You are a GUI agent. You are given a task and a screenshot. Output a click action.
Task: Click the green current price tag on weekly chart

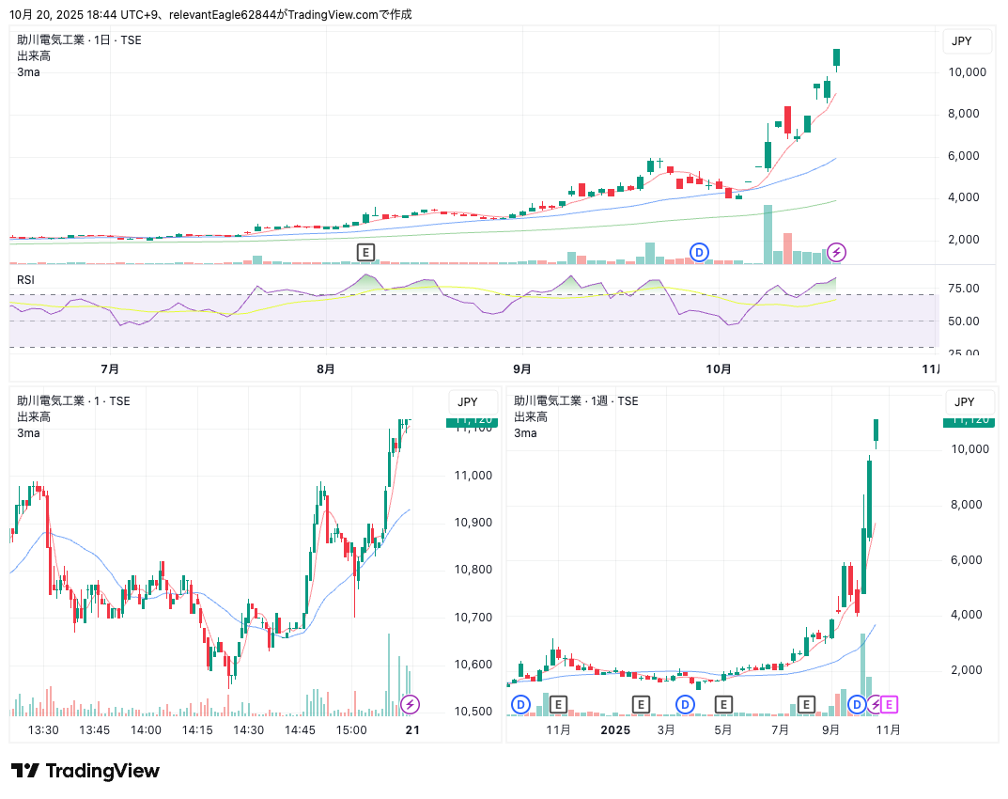tap(969, 421)
